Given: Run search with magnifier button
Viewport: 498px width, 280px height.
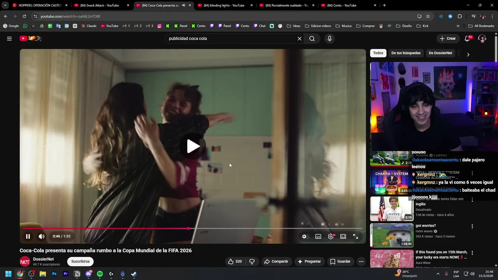Looking at the screenshot, I should pos(312,38).
